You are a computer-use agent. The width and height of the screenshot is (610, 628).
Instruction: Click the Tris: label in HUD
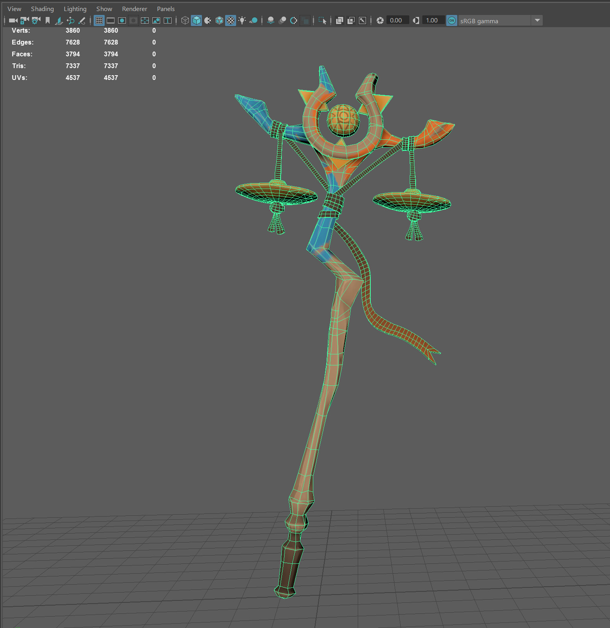pyautogui.click(x=19, y=66)
